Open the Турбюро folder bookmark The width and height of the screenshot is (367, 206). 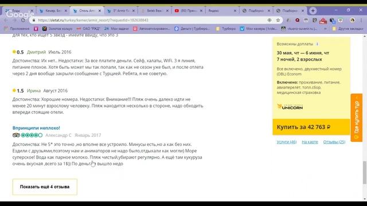coord(226,29)
